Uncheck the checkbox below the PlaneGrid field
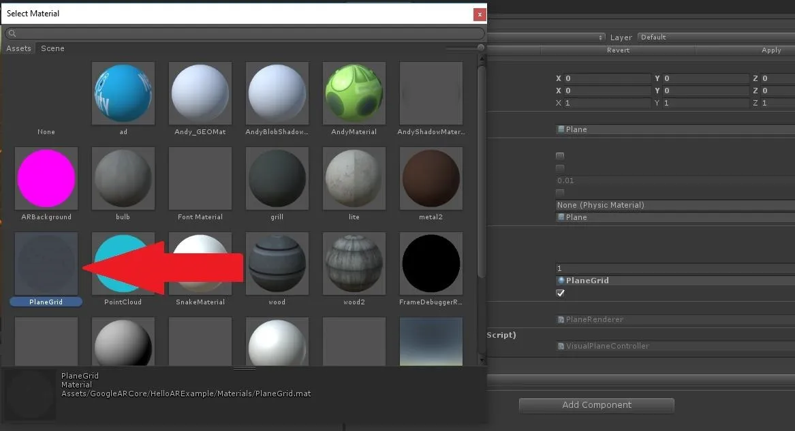795x431 pixels. tap(560, 293)
